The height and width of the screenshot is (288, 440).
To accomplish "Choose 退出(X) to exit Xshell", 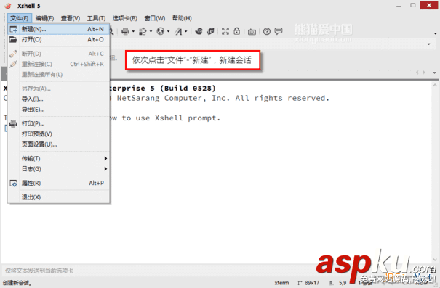I will [59, 197].
